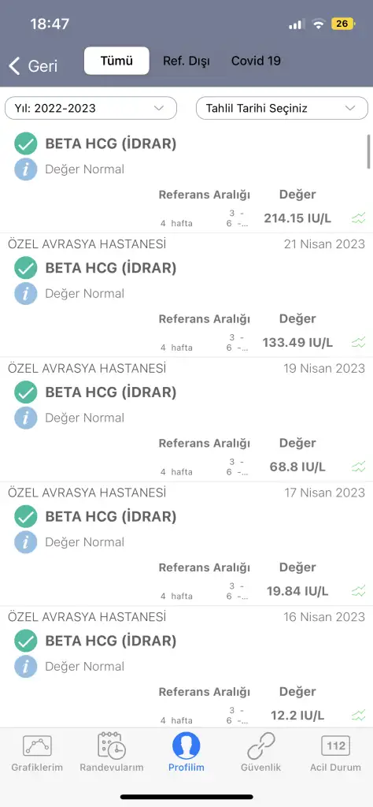Viewport: 373px width, 807px height.
Task: Open the Profilim tab in bottom bar
Action: tap(186, 752)
